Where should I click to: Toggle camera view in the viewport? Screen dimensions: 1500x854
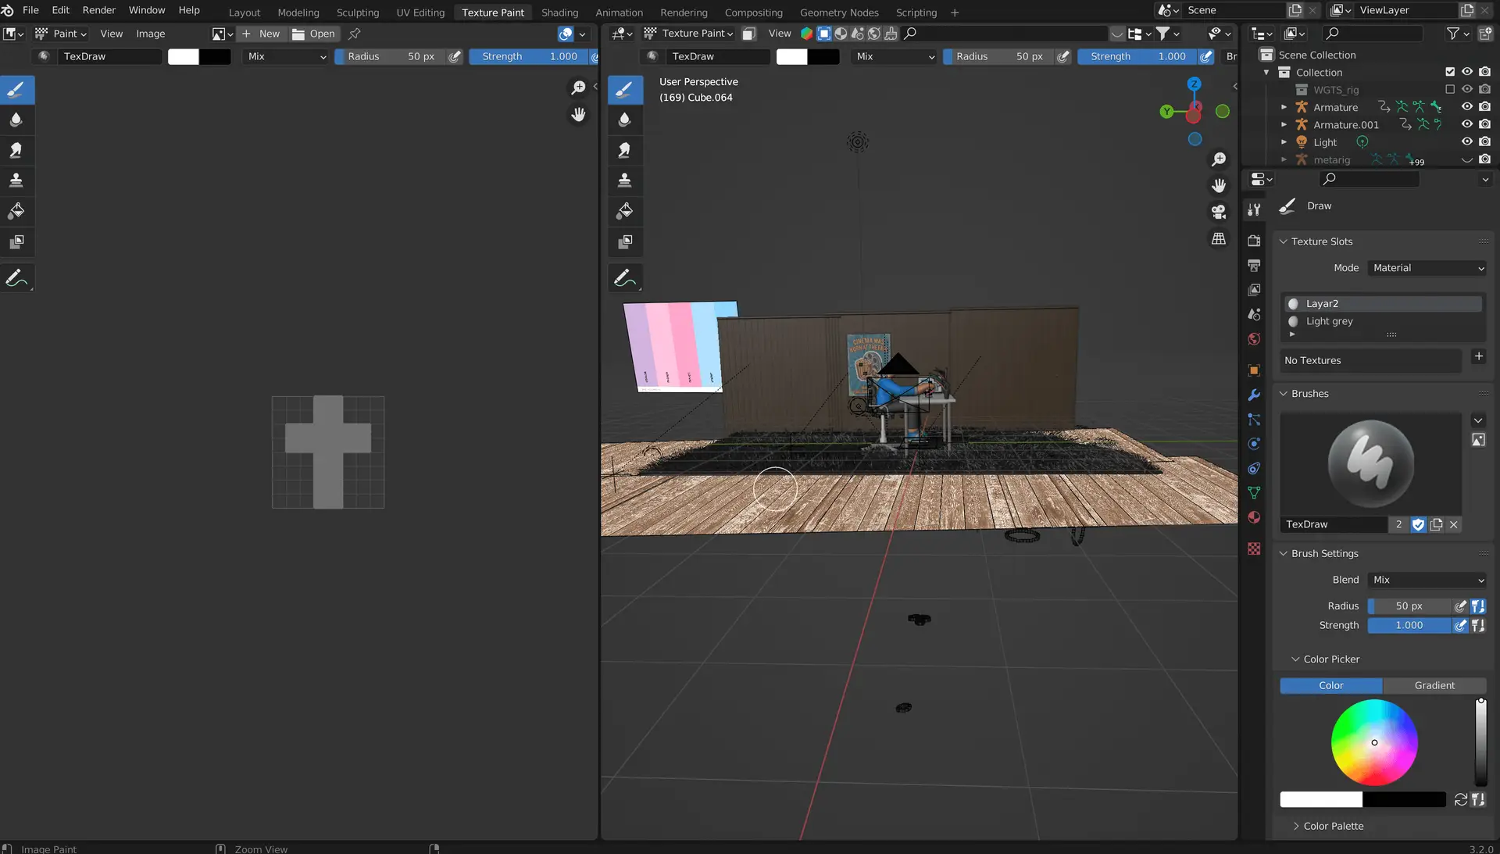tap(1218, 212)
